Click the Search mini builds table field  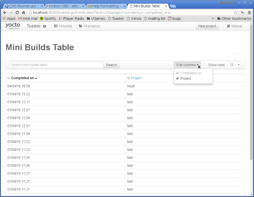click(57, 65)
